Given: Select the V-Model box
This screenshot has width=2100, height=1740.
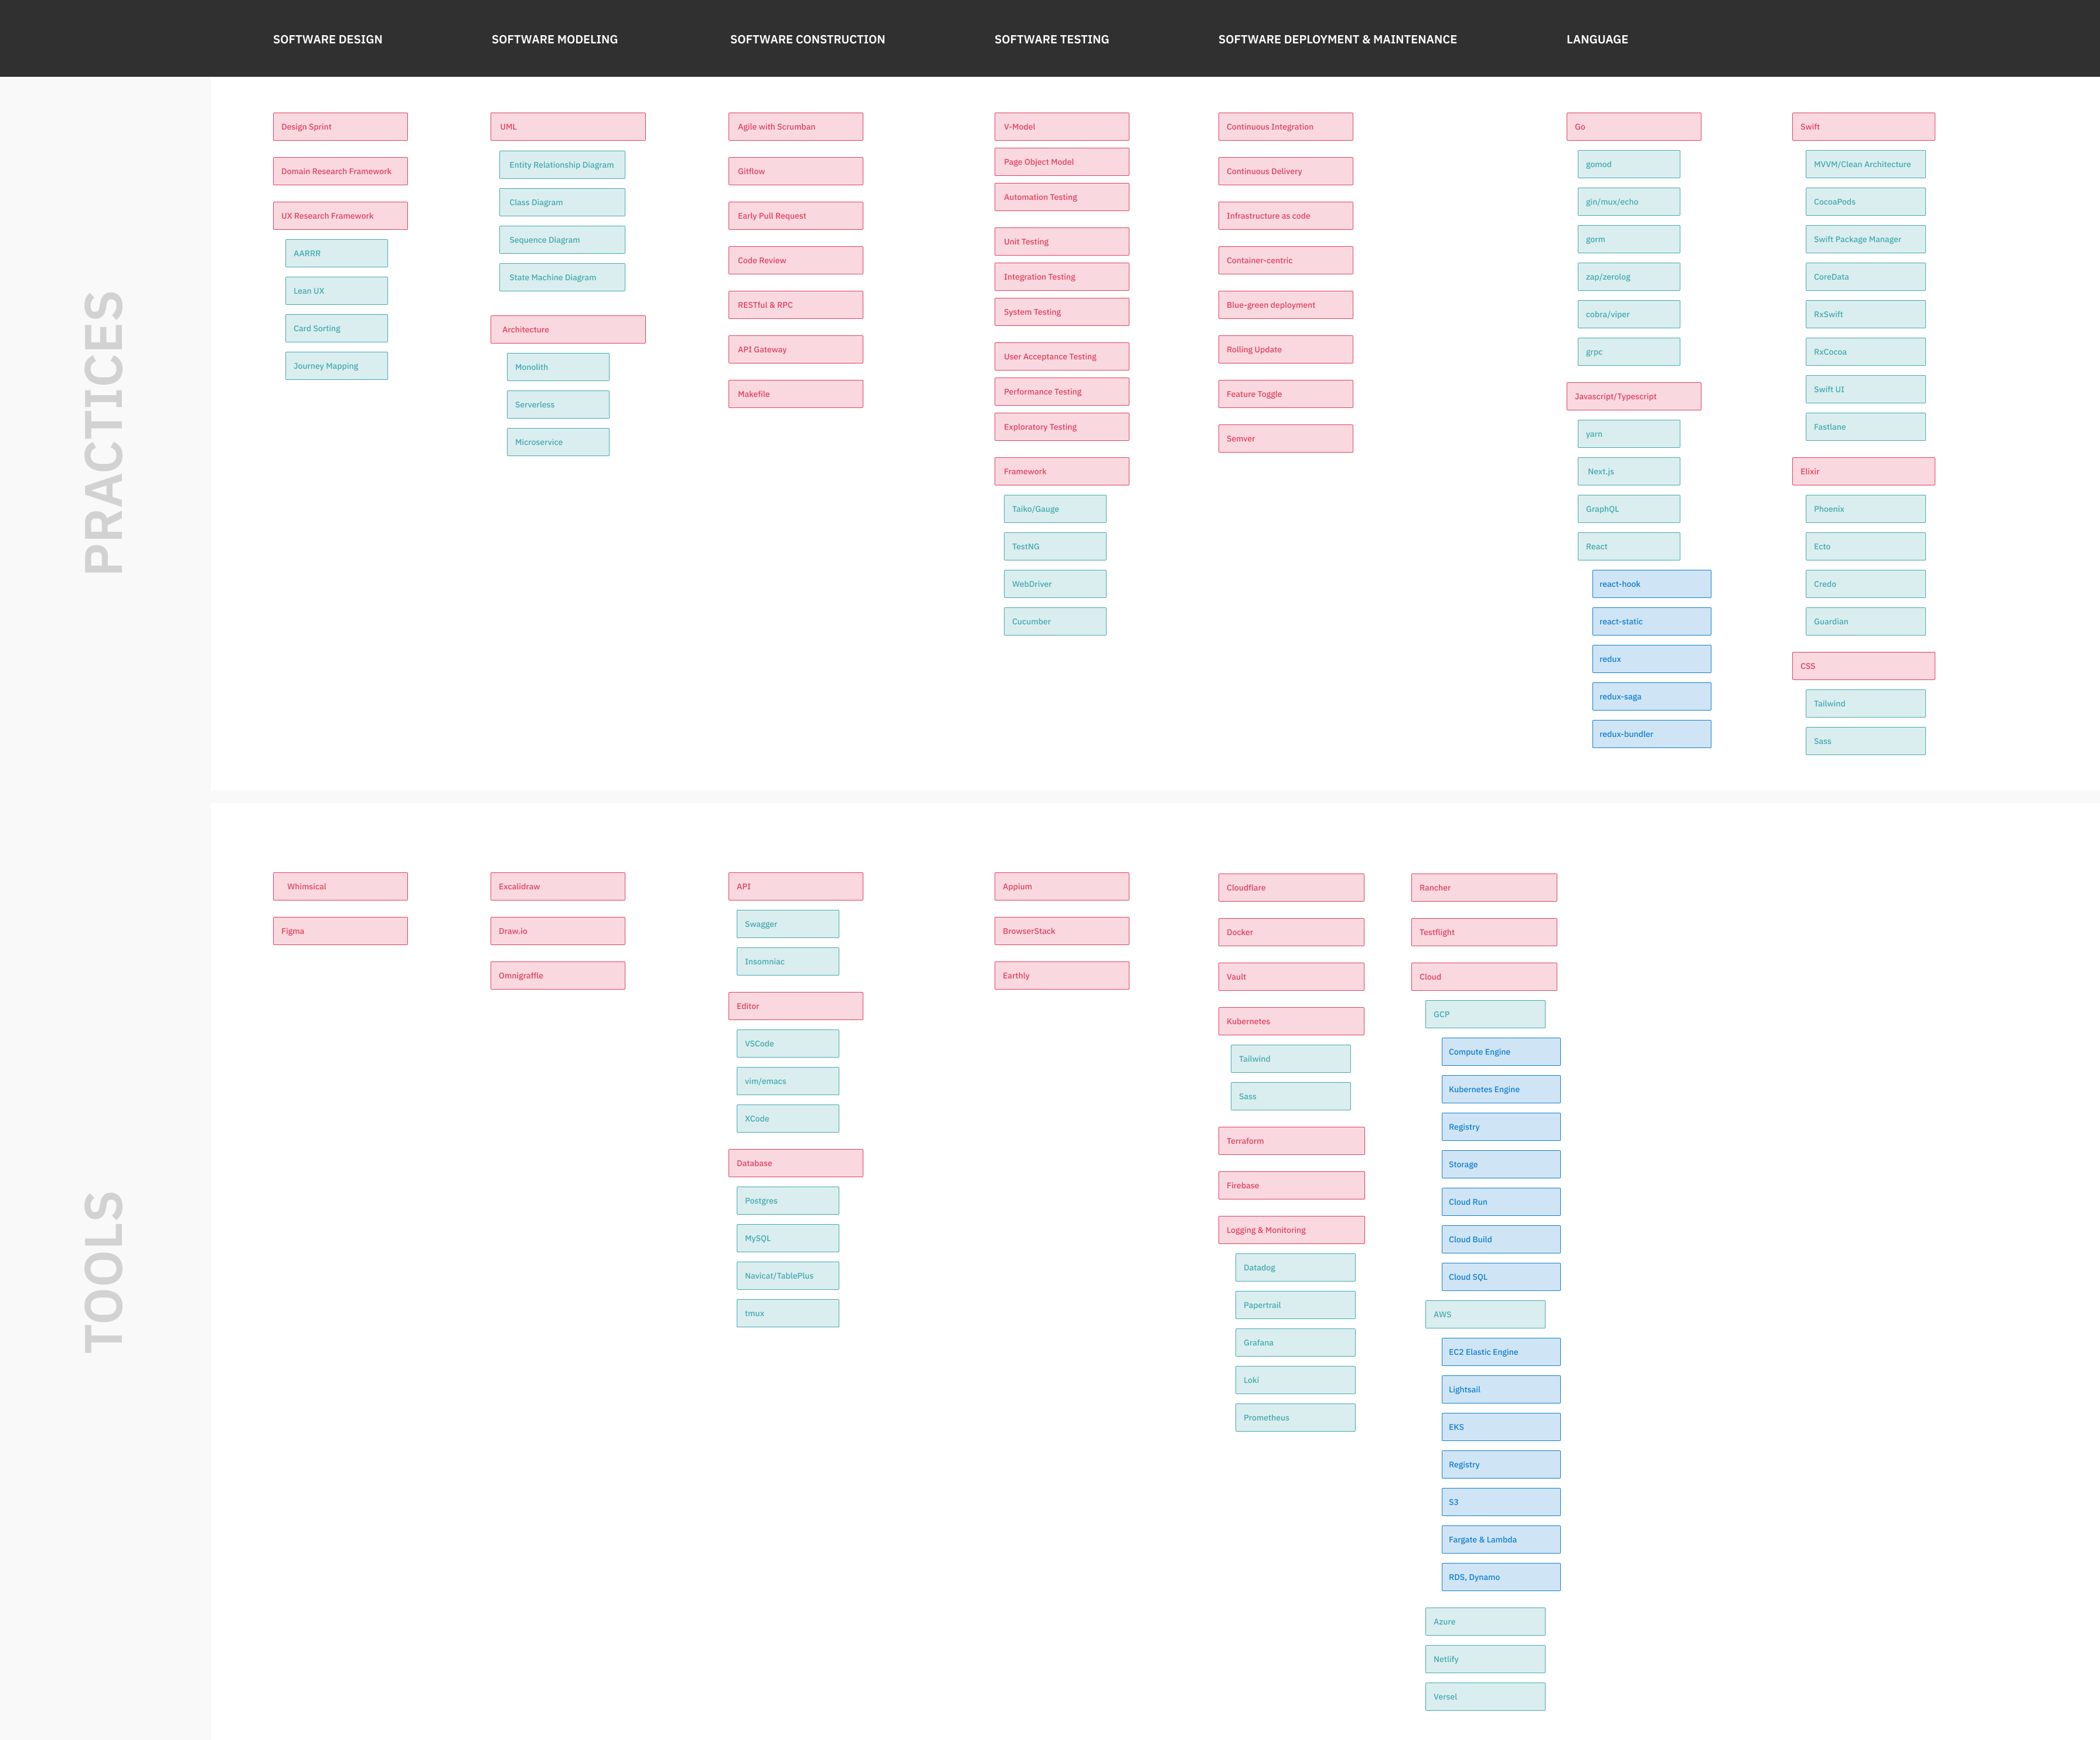Looking at the screenshot, I should (1062, 127).
